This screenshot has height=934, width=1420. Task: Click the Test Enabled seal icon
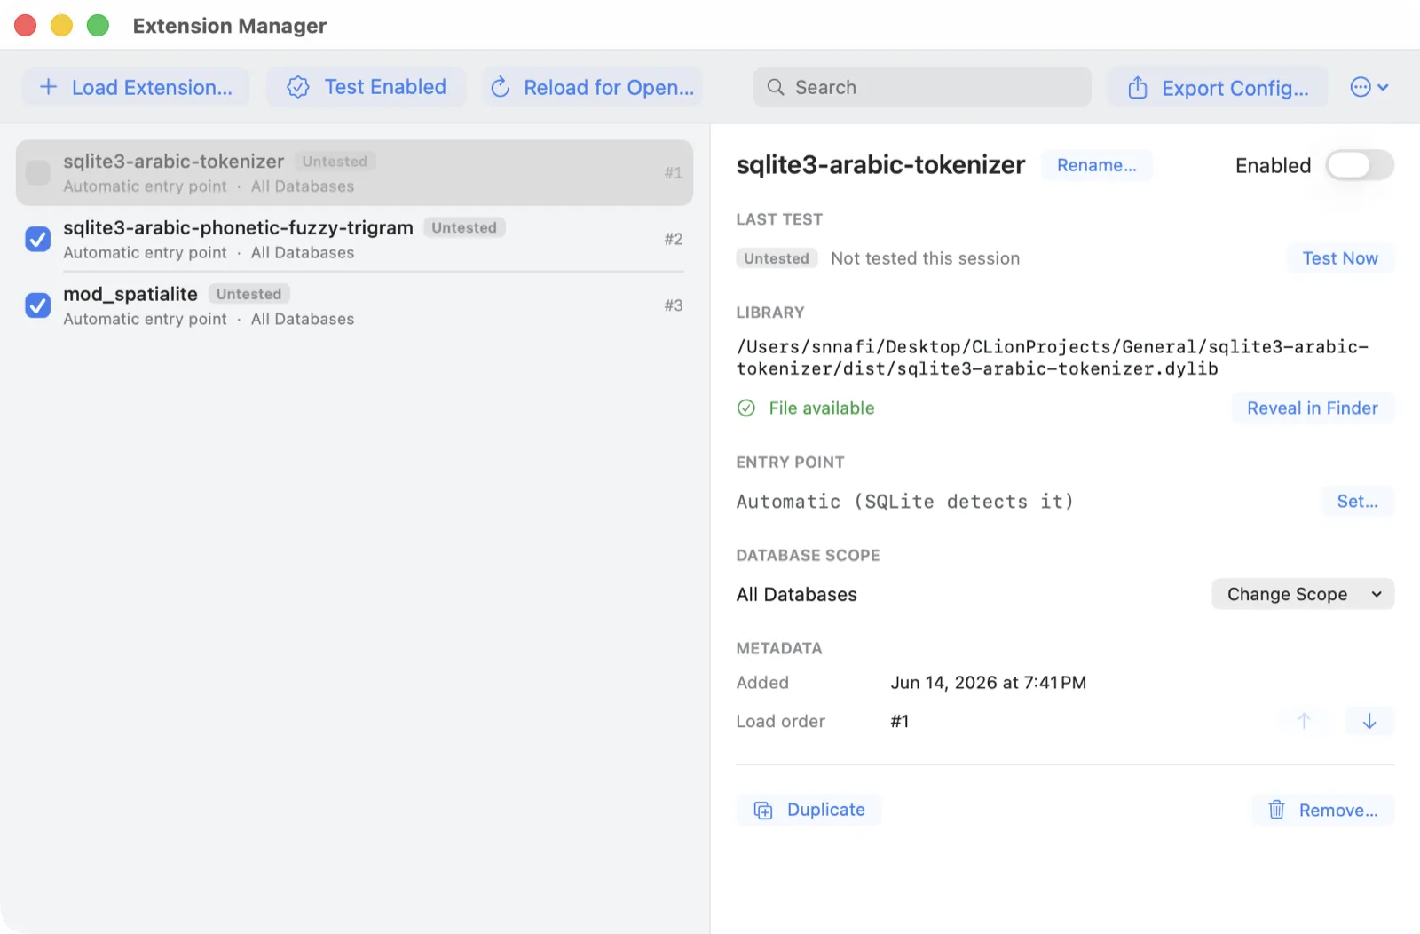click(x=298, y=87)
